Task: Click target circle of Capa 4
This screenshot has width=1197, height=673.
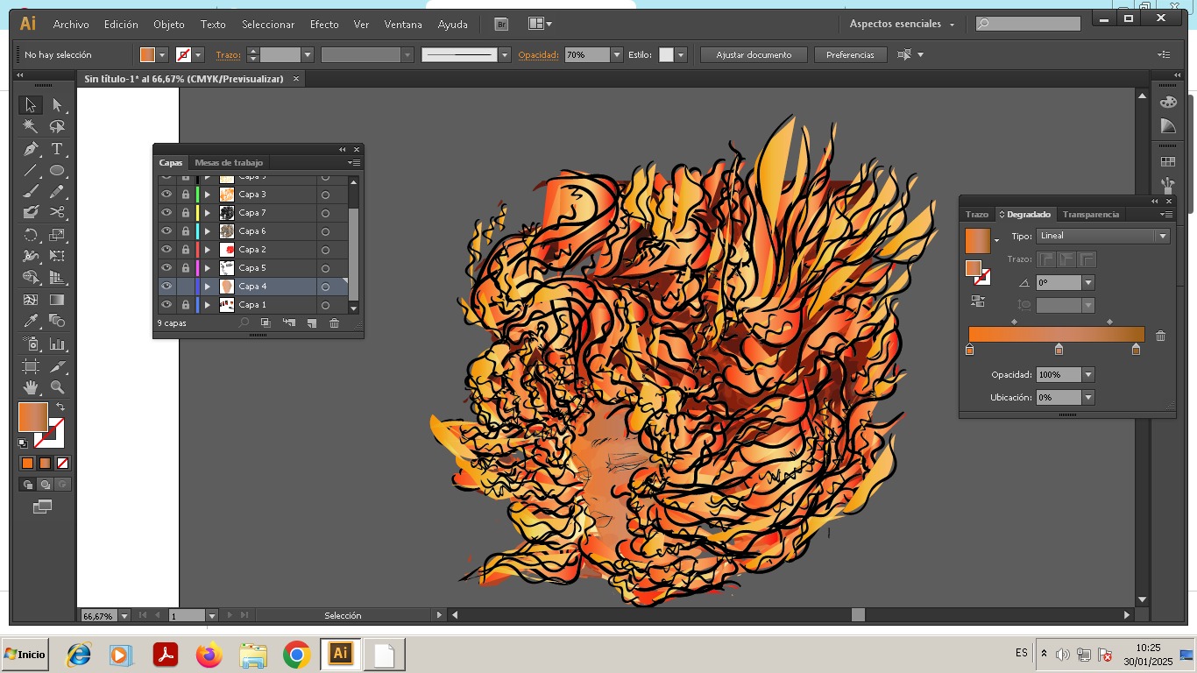Action: (325, 287)
